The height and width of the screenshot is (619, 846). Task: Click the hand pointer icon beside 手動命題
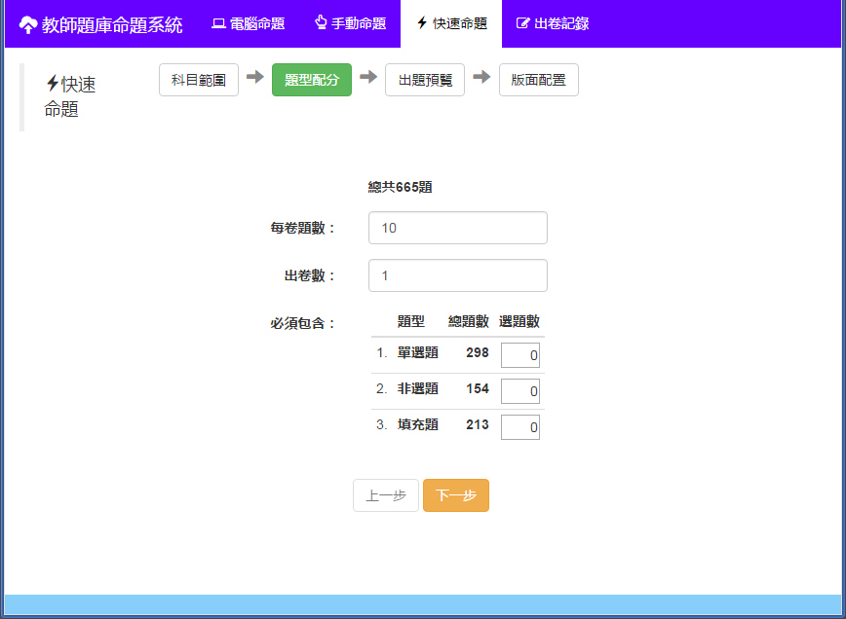coord(321,22)
